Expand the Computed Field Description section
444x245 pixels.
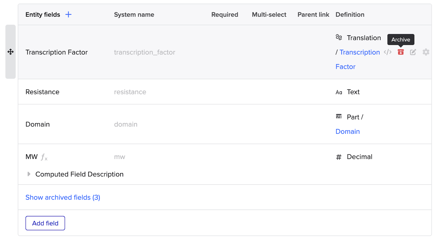pos(29,174)
